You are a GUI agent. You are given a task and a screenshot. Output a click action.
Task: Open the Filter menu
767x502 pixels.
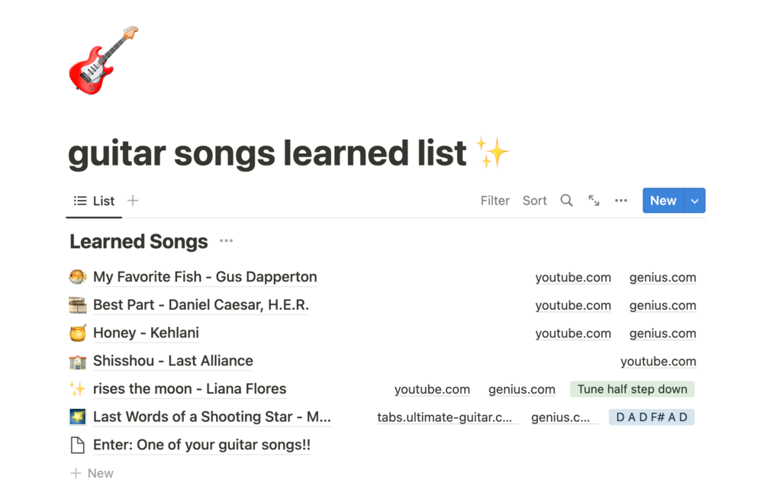(495, 201)
